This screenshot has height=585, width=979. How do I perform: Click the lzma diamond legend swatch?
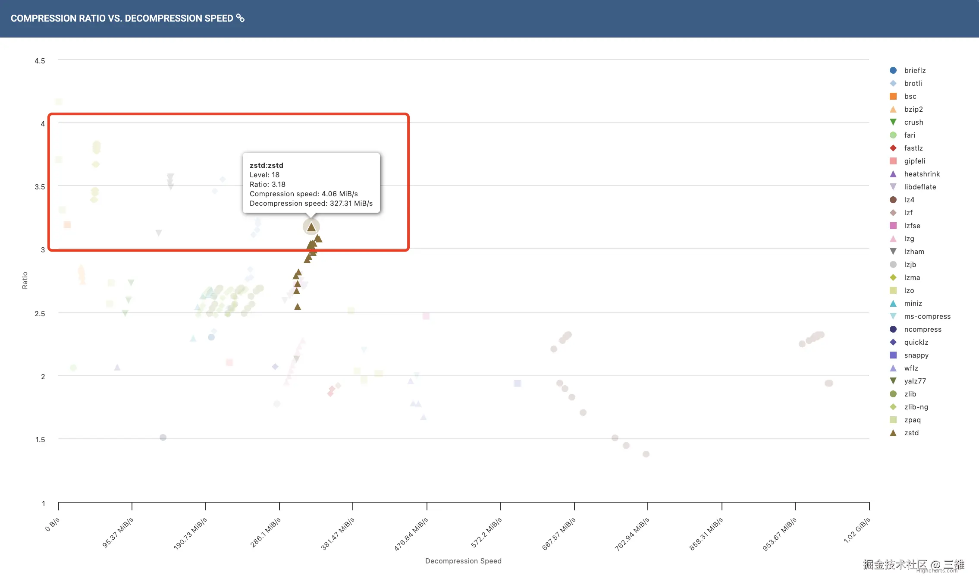point(893,277)
